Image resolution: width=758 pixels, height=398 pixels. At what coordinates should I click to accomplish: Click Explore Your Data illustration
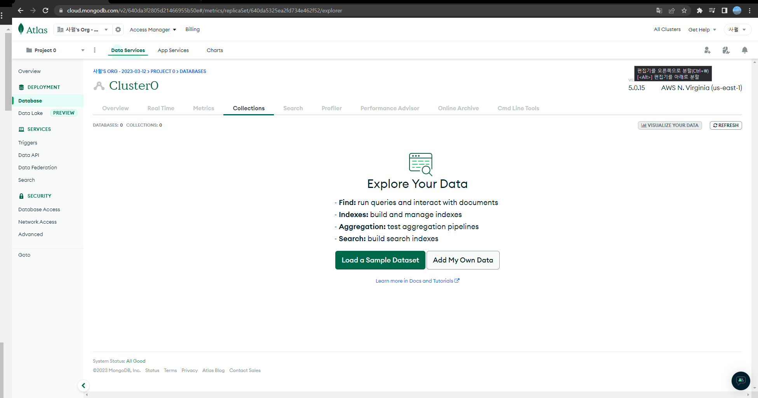point(420,164)
